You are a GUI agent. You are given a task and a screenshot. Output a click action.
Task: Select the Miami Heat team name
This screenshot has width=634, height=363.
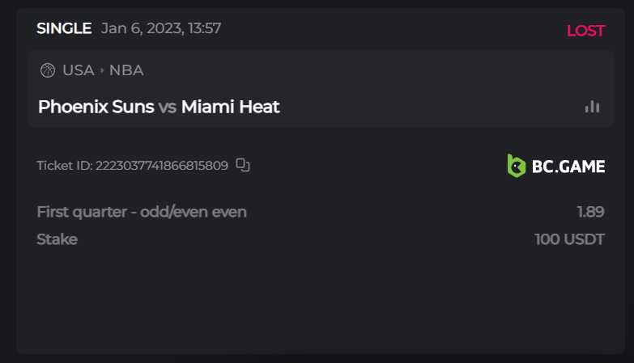pyautogui.click(x=231, y=107)
